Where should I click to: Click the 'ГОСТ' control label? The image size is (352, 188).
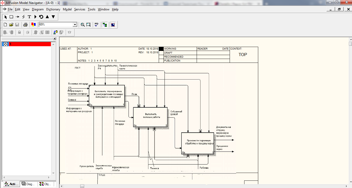click(77, 68)
